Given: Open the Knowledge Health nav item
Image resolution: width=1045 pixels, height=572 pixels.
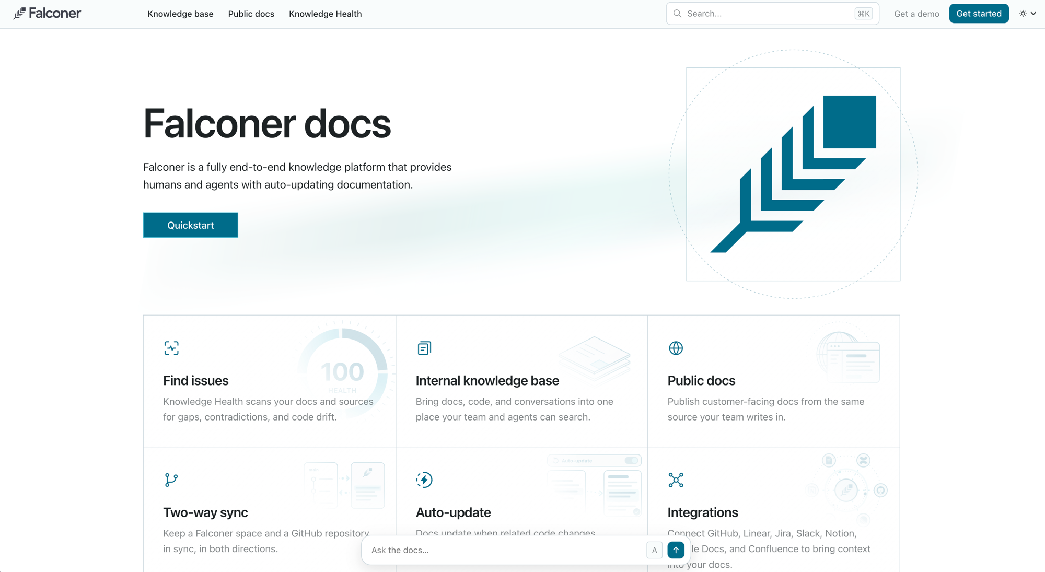Looking at the screenshot, I should tap(325, 14).
